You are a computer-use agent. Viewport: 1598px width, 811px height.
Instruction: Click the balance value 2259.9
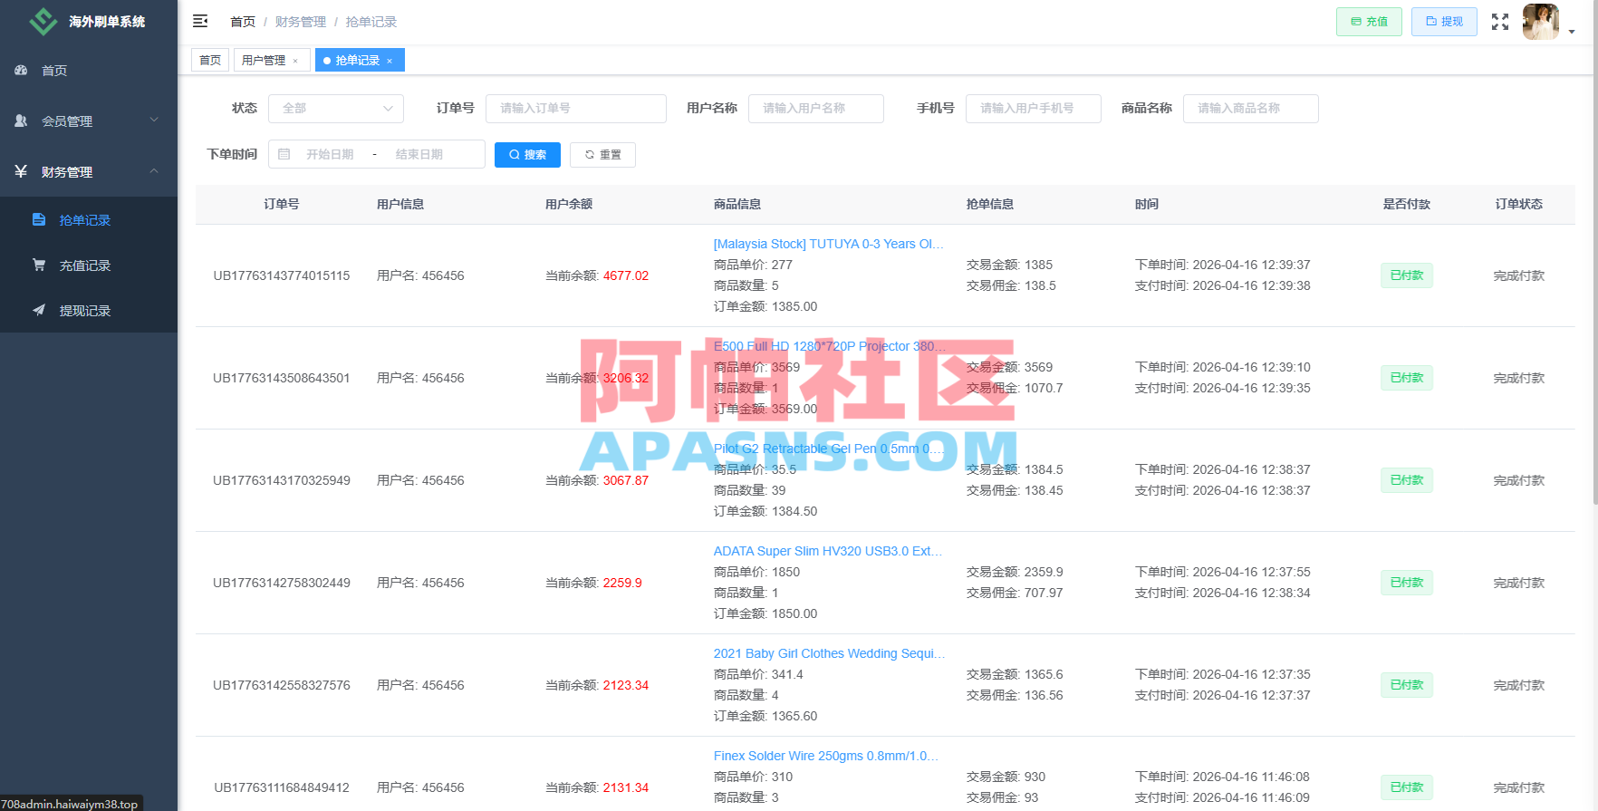[622, 583]
